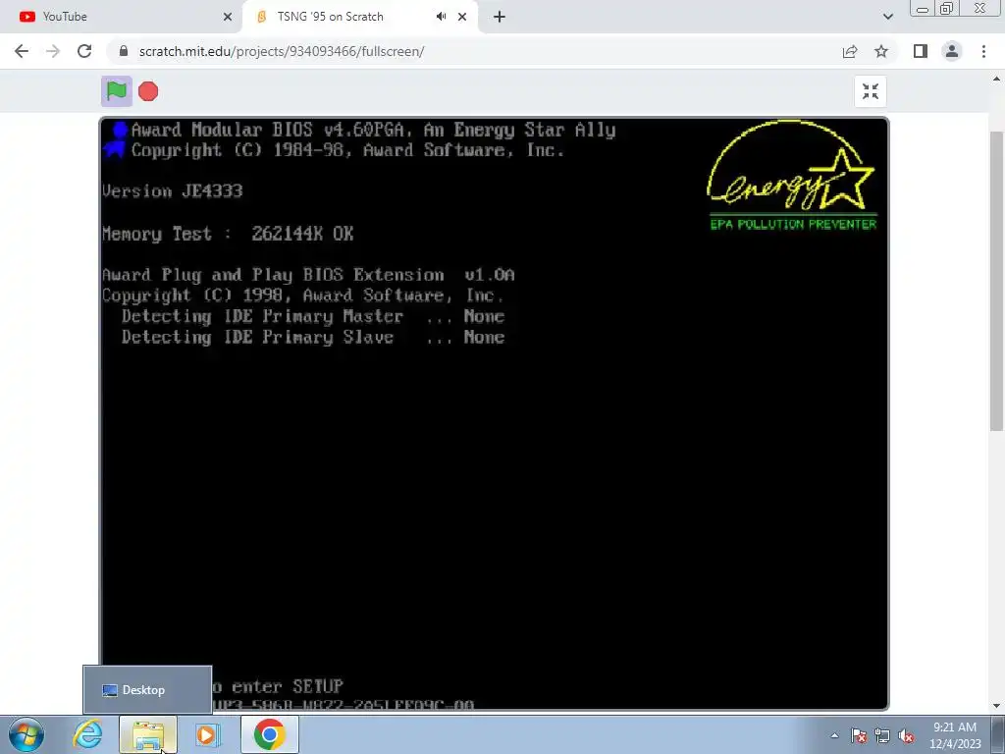Click 'Copyright (C) 1984-98, Award Software, Inc.'
Image resolution: width=1005 pixels, height=754 pixels.
348,150
